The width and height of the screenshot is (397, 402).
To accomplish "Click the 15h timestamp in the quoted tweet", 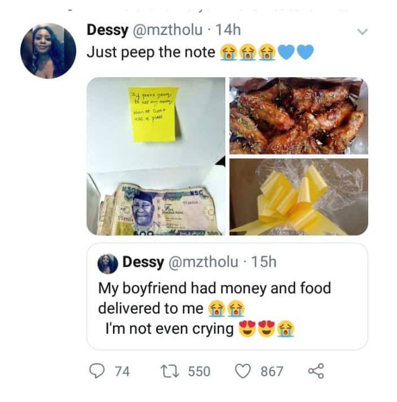I will (x=264, y=263).
